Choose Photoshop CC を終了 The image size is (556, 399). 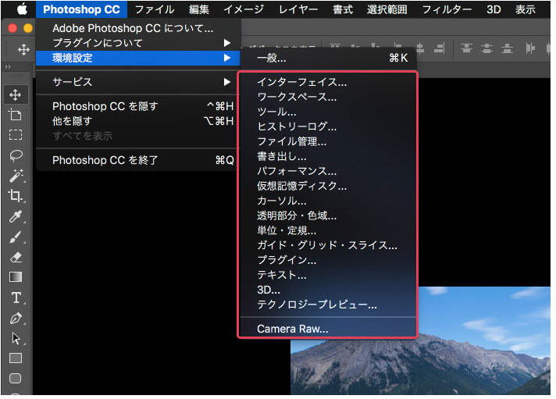coord(138,160)
